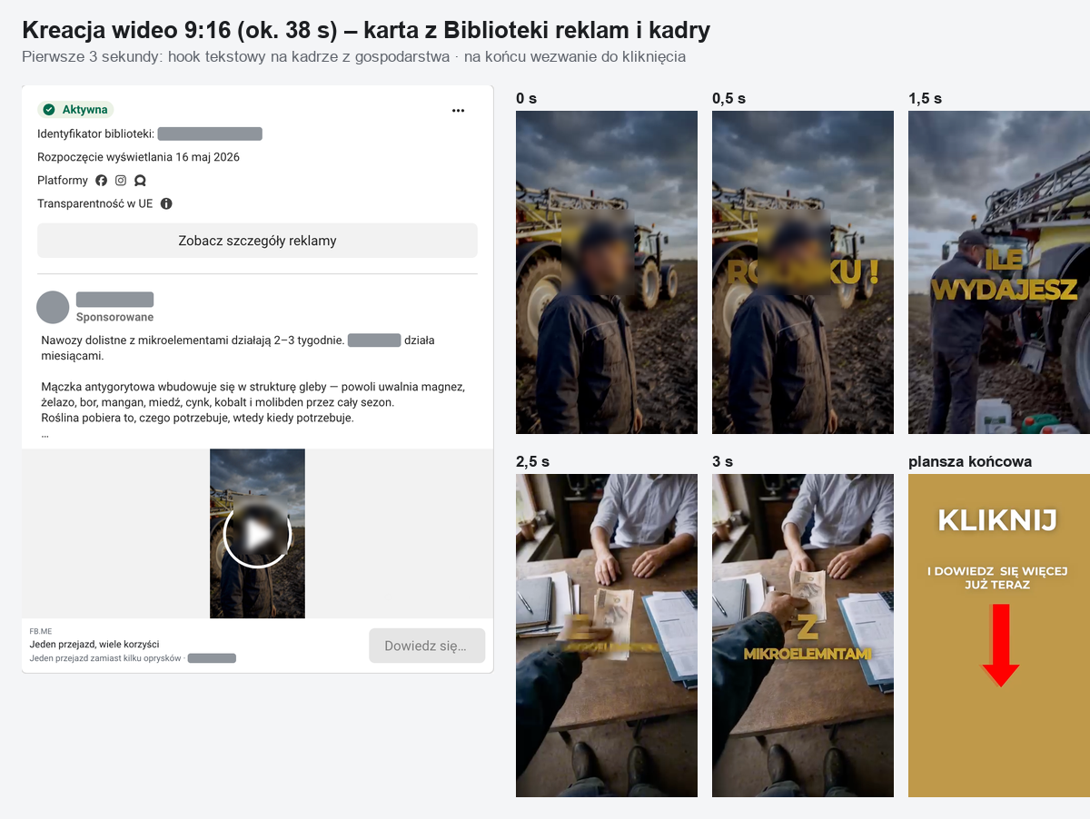Click 'Identyfikator biblioteki:' label
The image size is (1090, 819).
tap(95, 133)
